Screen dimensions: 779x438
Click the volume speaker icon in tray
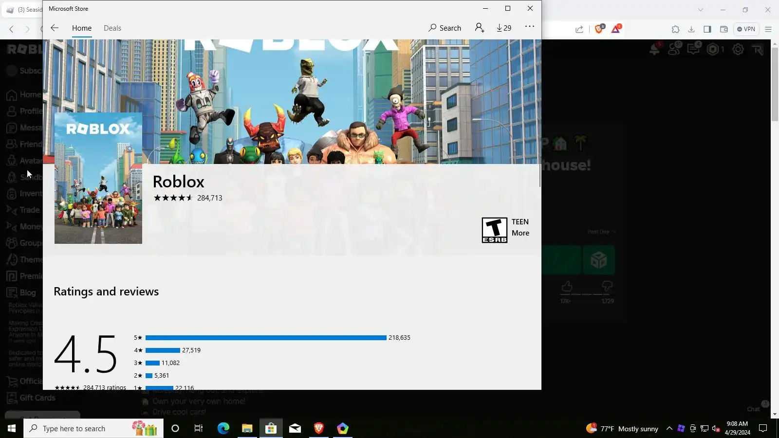pos(716,429)
